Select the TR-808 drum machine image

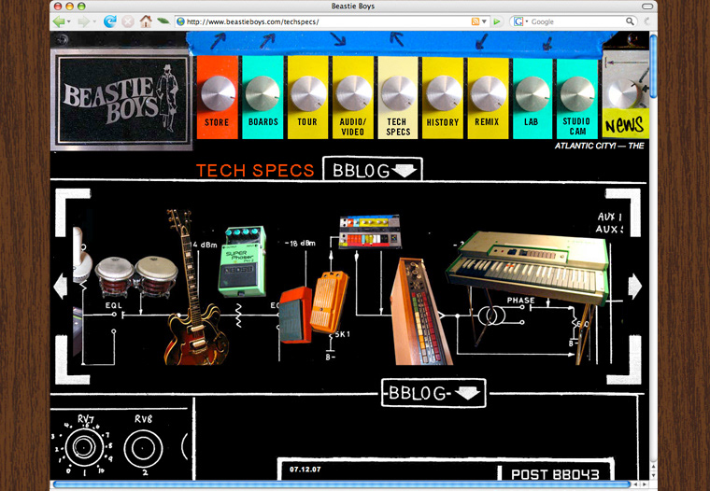click(421, 312)
